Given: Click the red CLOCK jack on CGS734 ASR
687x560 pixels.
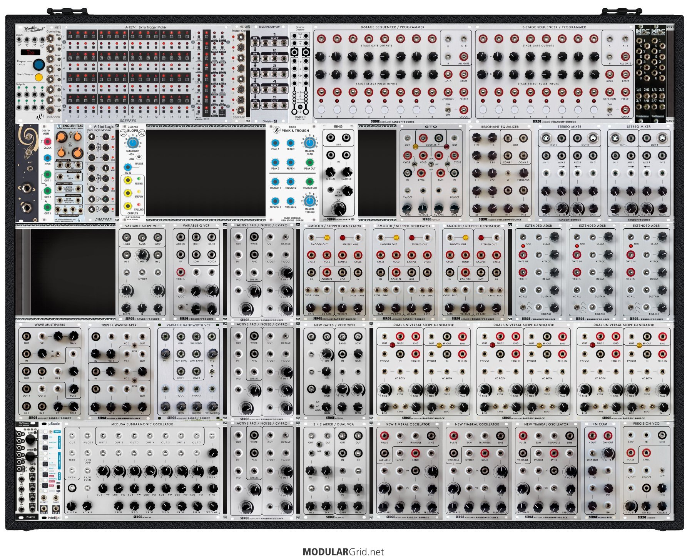Looking at the screenshot, I should [x=47, y=142].
